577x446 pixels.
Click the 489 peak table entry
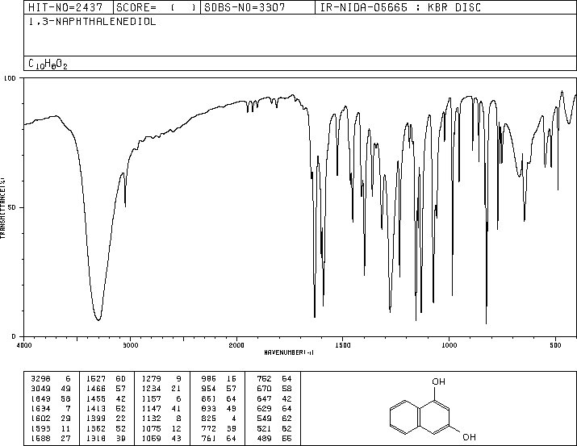[x=264, y=439]
